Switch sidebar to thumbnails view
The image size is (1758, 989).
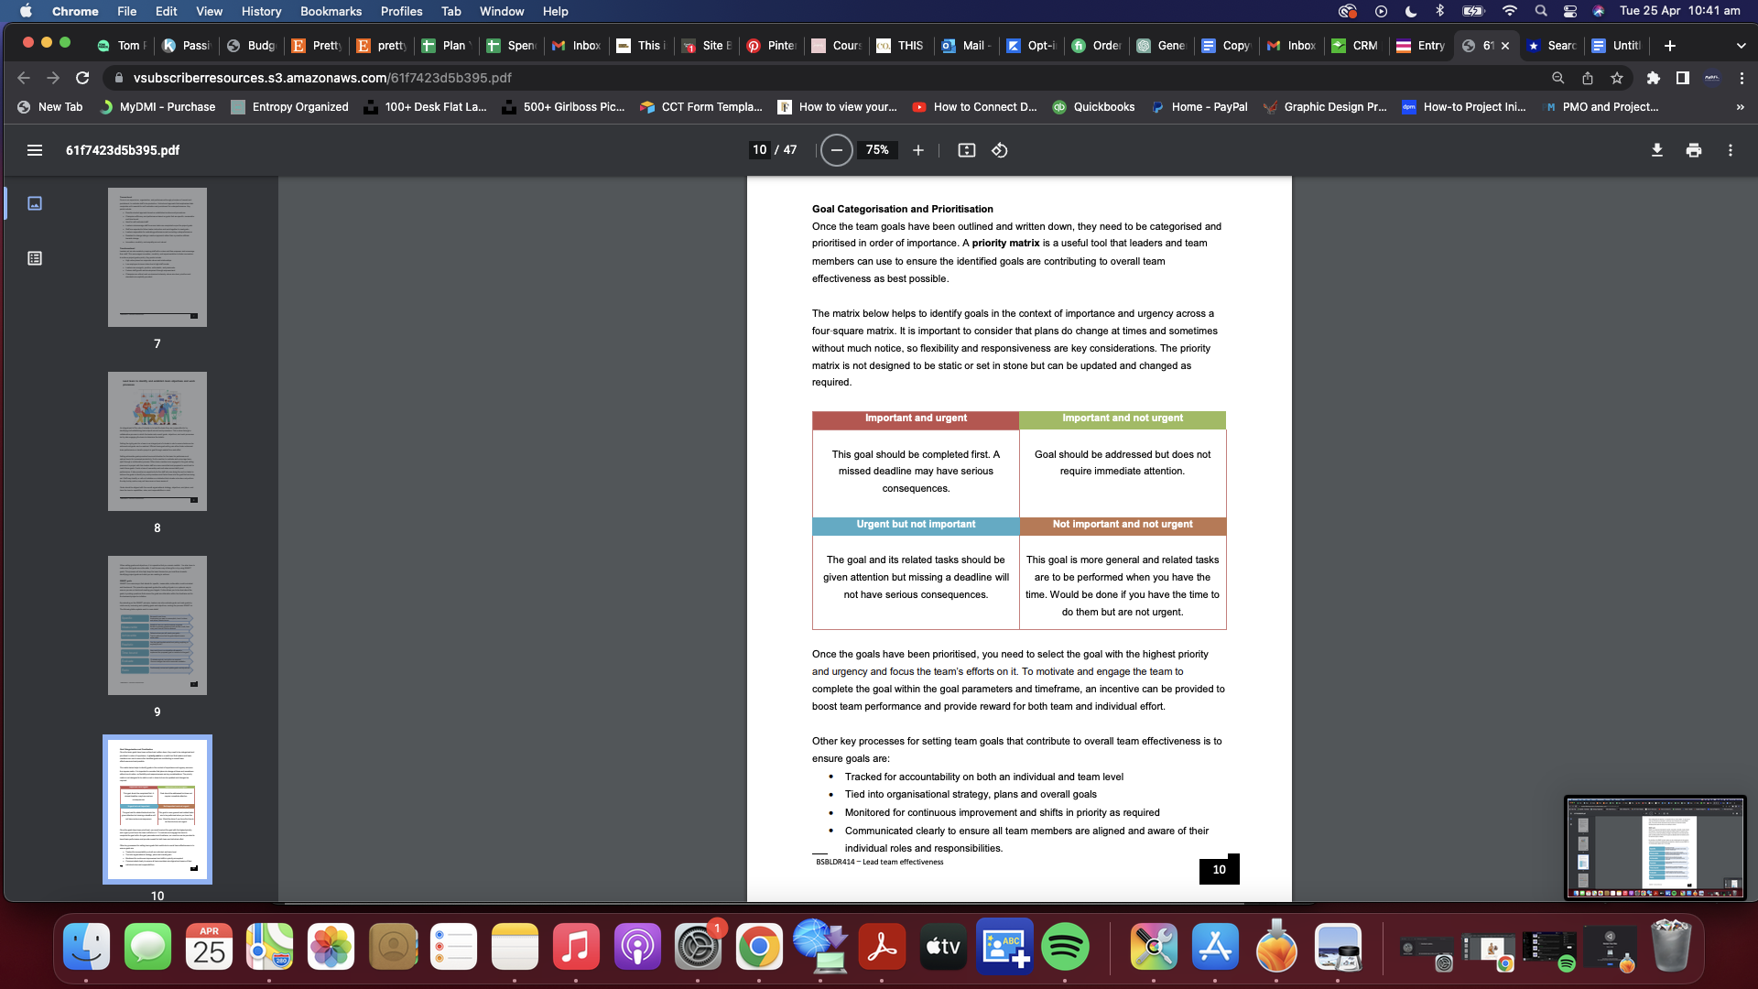point(35,203)
